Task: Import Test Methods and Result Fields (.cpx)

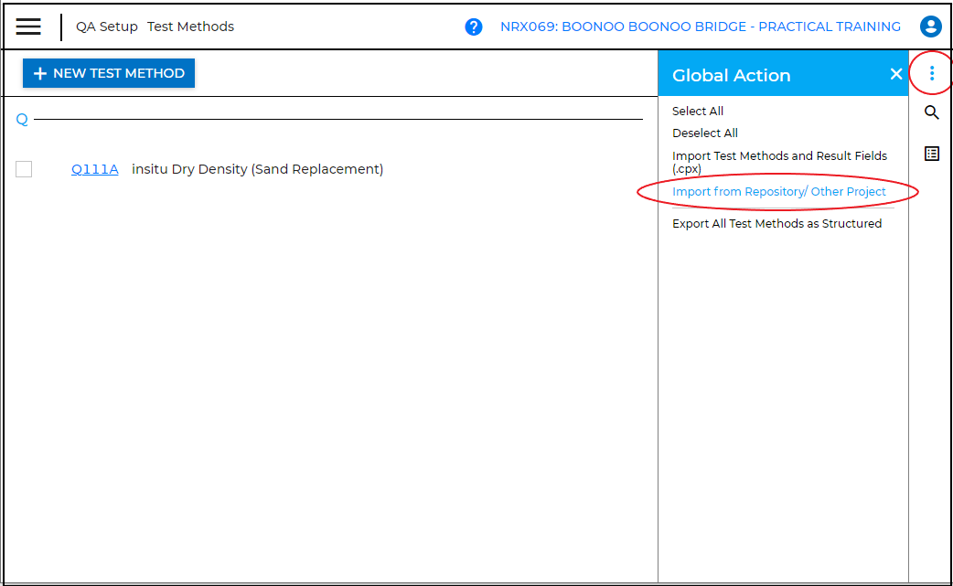Action: tap(780, 162)
